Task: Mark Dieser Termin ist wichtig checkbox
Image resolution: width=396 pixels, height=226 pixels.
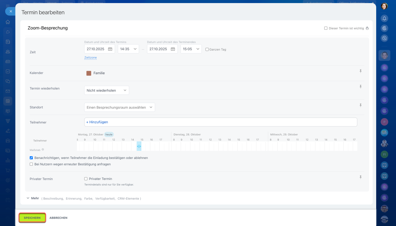Action: click(x=326, y=28)
